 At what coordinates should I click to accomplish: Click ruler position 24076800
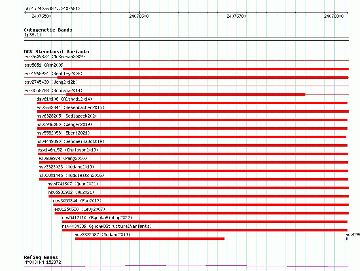click(x=334, y=16)
